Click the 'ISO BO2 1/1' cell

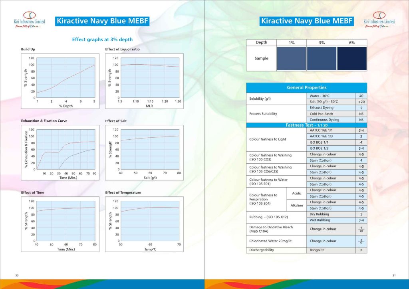pos(331,143)
